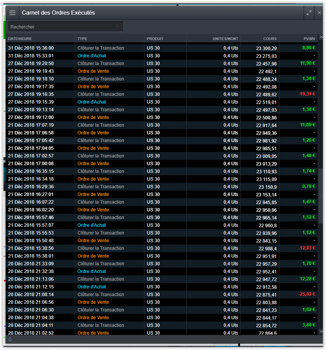Screen dimensions: 326x350
Task: Click the date 21 Déc 2018 15:50:48
Action: [31, 241]
